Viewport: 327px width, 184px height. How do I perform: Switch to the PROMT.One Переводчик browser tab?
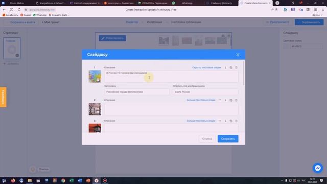point(154,3)
